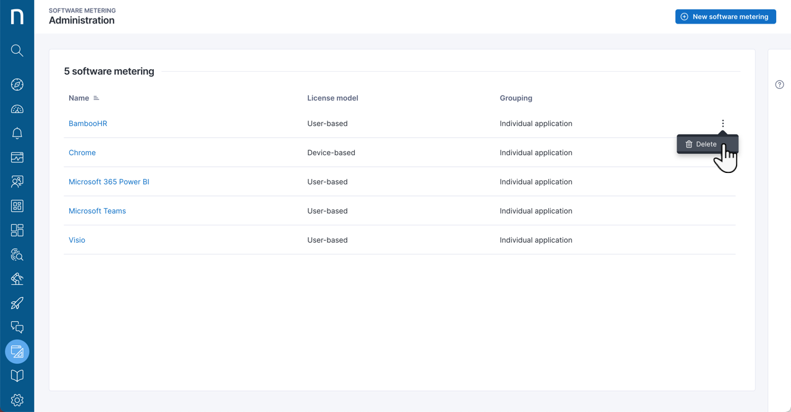Click the search magnifier icon in sidebar
This screenshot has width=791, height=412.
(17, 51)
